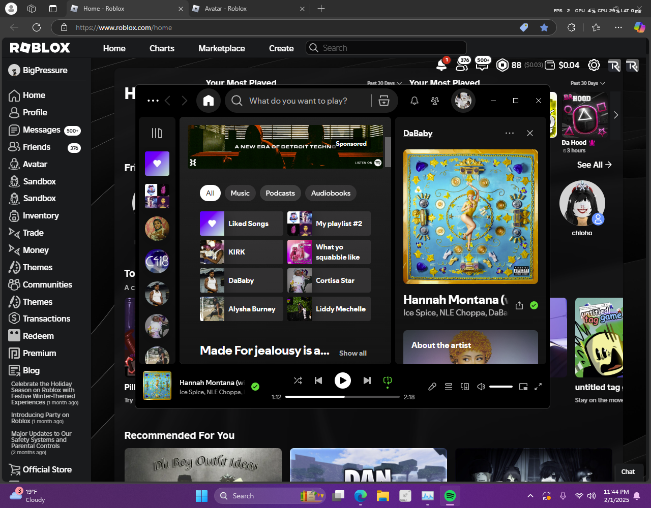This screenshot has height=508, width=651.
Task: Go forward in Spotify history
Action: tap(185, 101)
